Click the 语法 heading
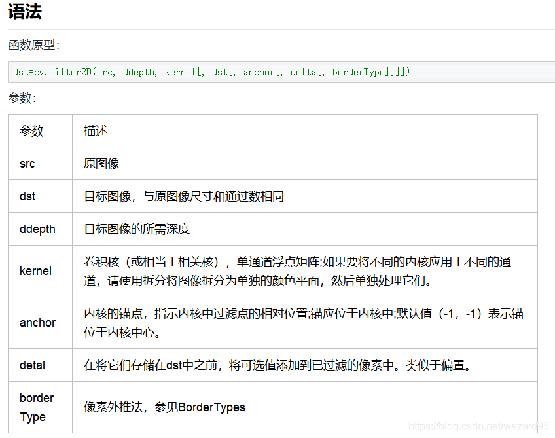The height and width of the screenshot is (438, 555). click(25, 11)
